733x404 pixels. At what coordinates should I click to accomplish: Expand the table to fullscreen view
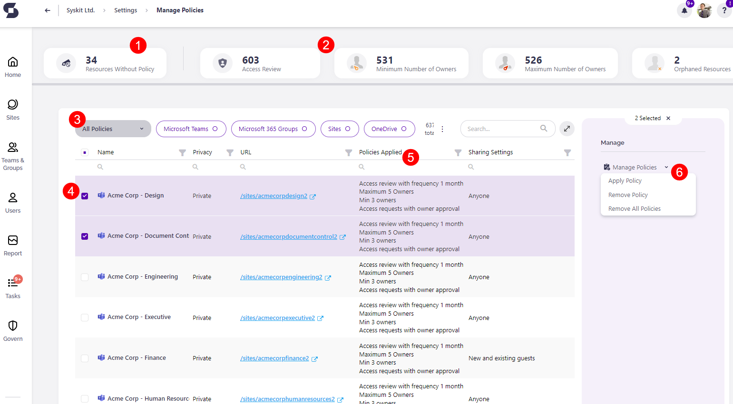point(567,128)
